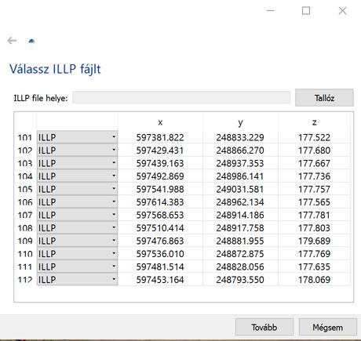
Task: Close the ILLP file wizard window
Action: 342,11
